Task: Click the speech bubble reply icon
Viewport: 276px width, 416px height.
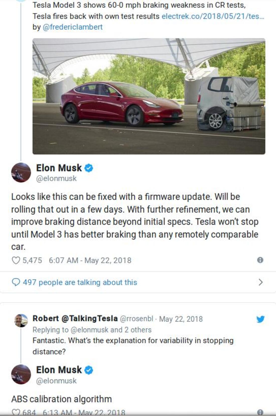Action: [16, 282]
